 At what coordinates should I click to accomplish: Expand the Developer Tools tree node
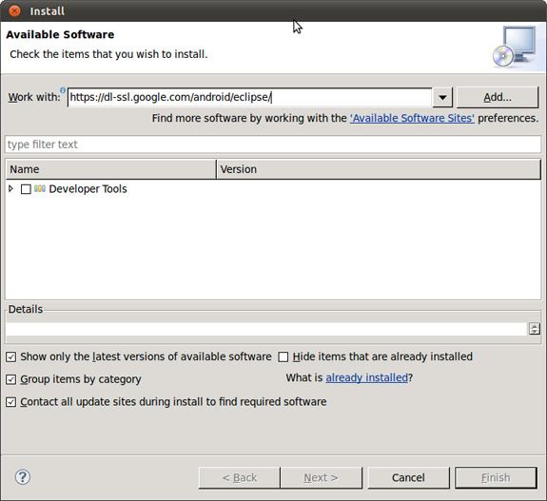pos(10,188)
